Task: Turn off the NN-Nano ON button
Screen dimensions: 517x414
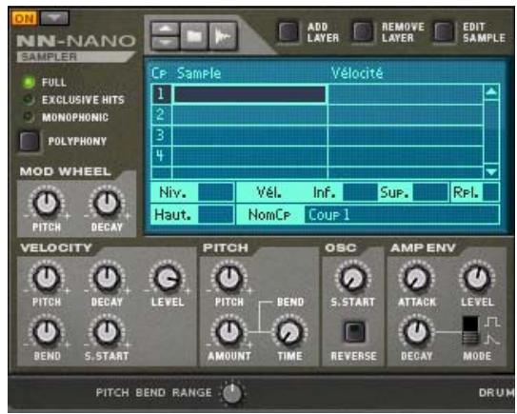Action: (x=24, y=18)
